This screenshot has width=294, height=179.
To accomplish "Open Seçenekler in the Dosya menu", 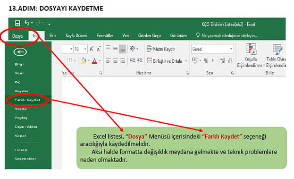I will 25,159.
